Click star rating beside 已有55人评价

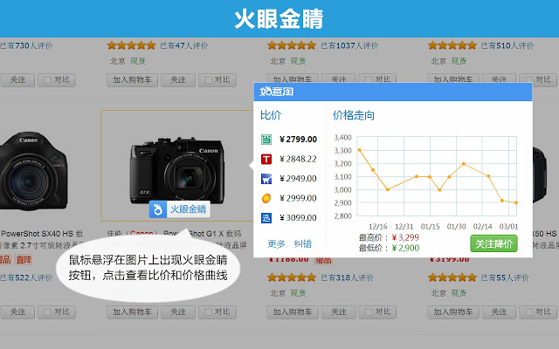coord(452,277)
